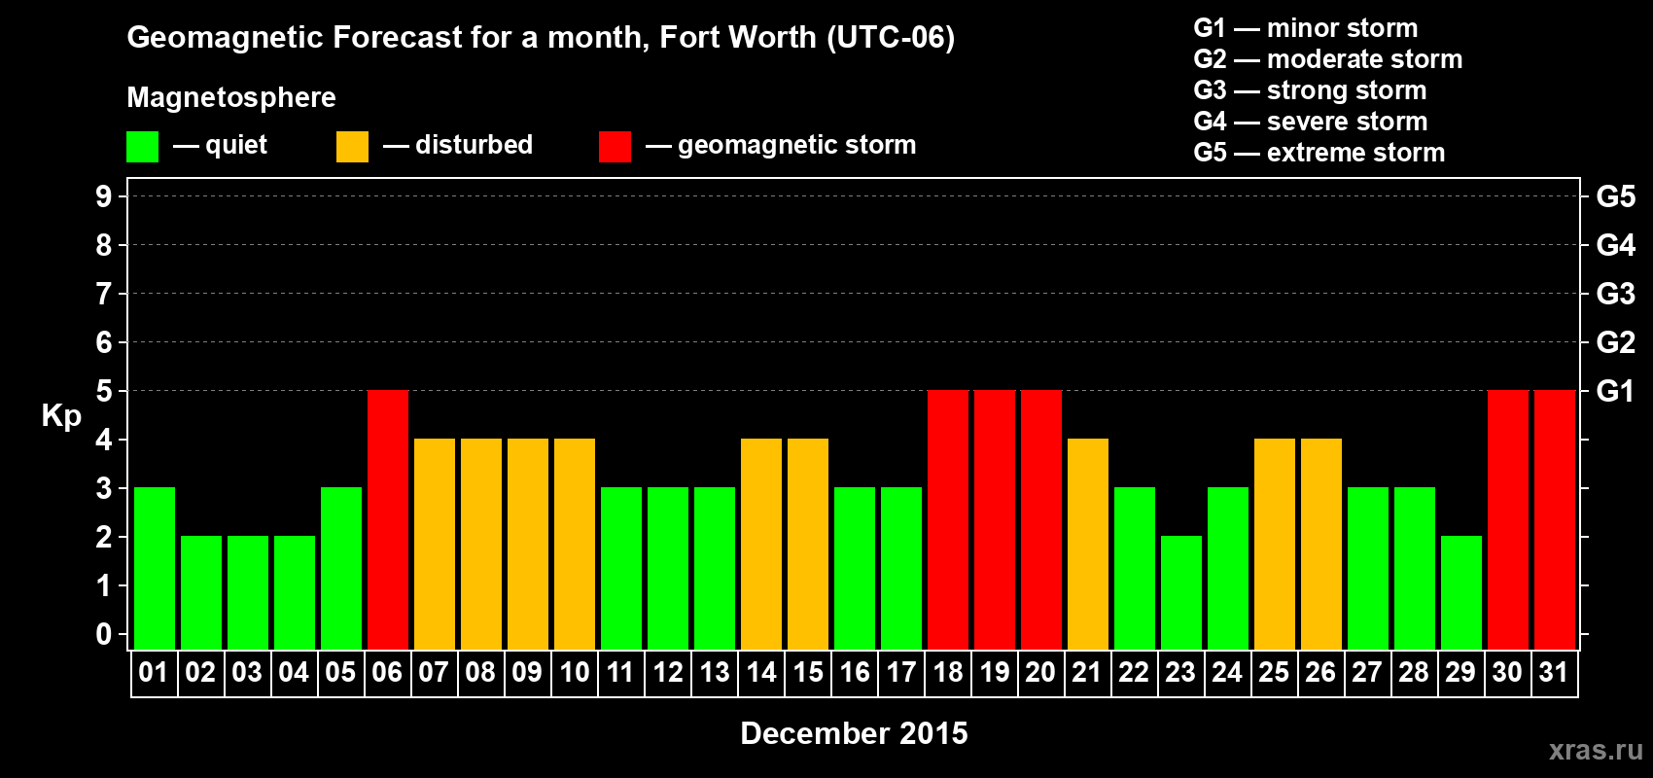Image resolution: width=1653 pixels, height=778 pixels.
Task: Click the 'disturbed' legend label
Action: tap(474, 145)
